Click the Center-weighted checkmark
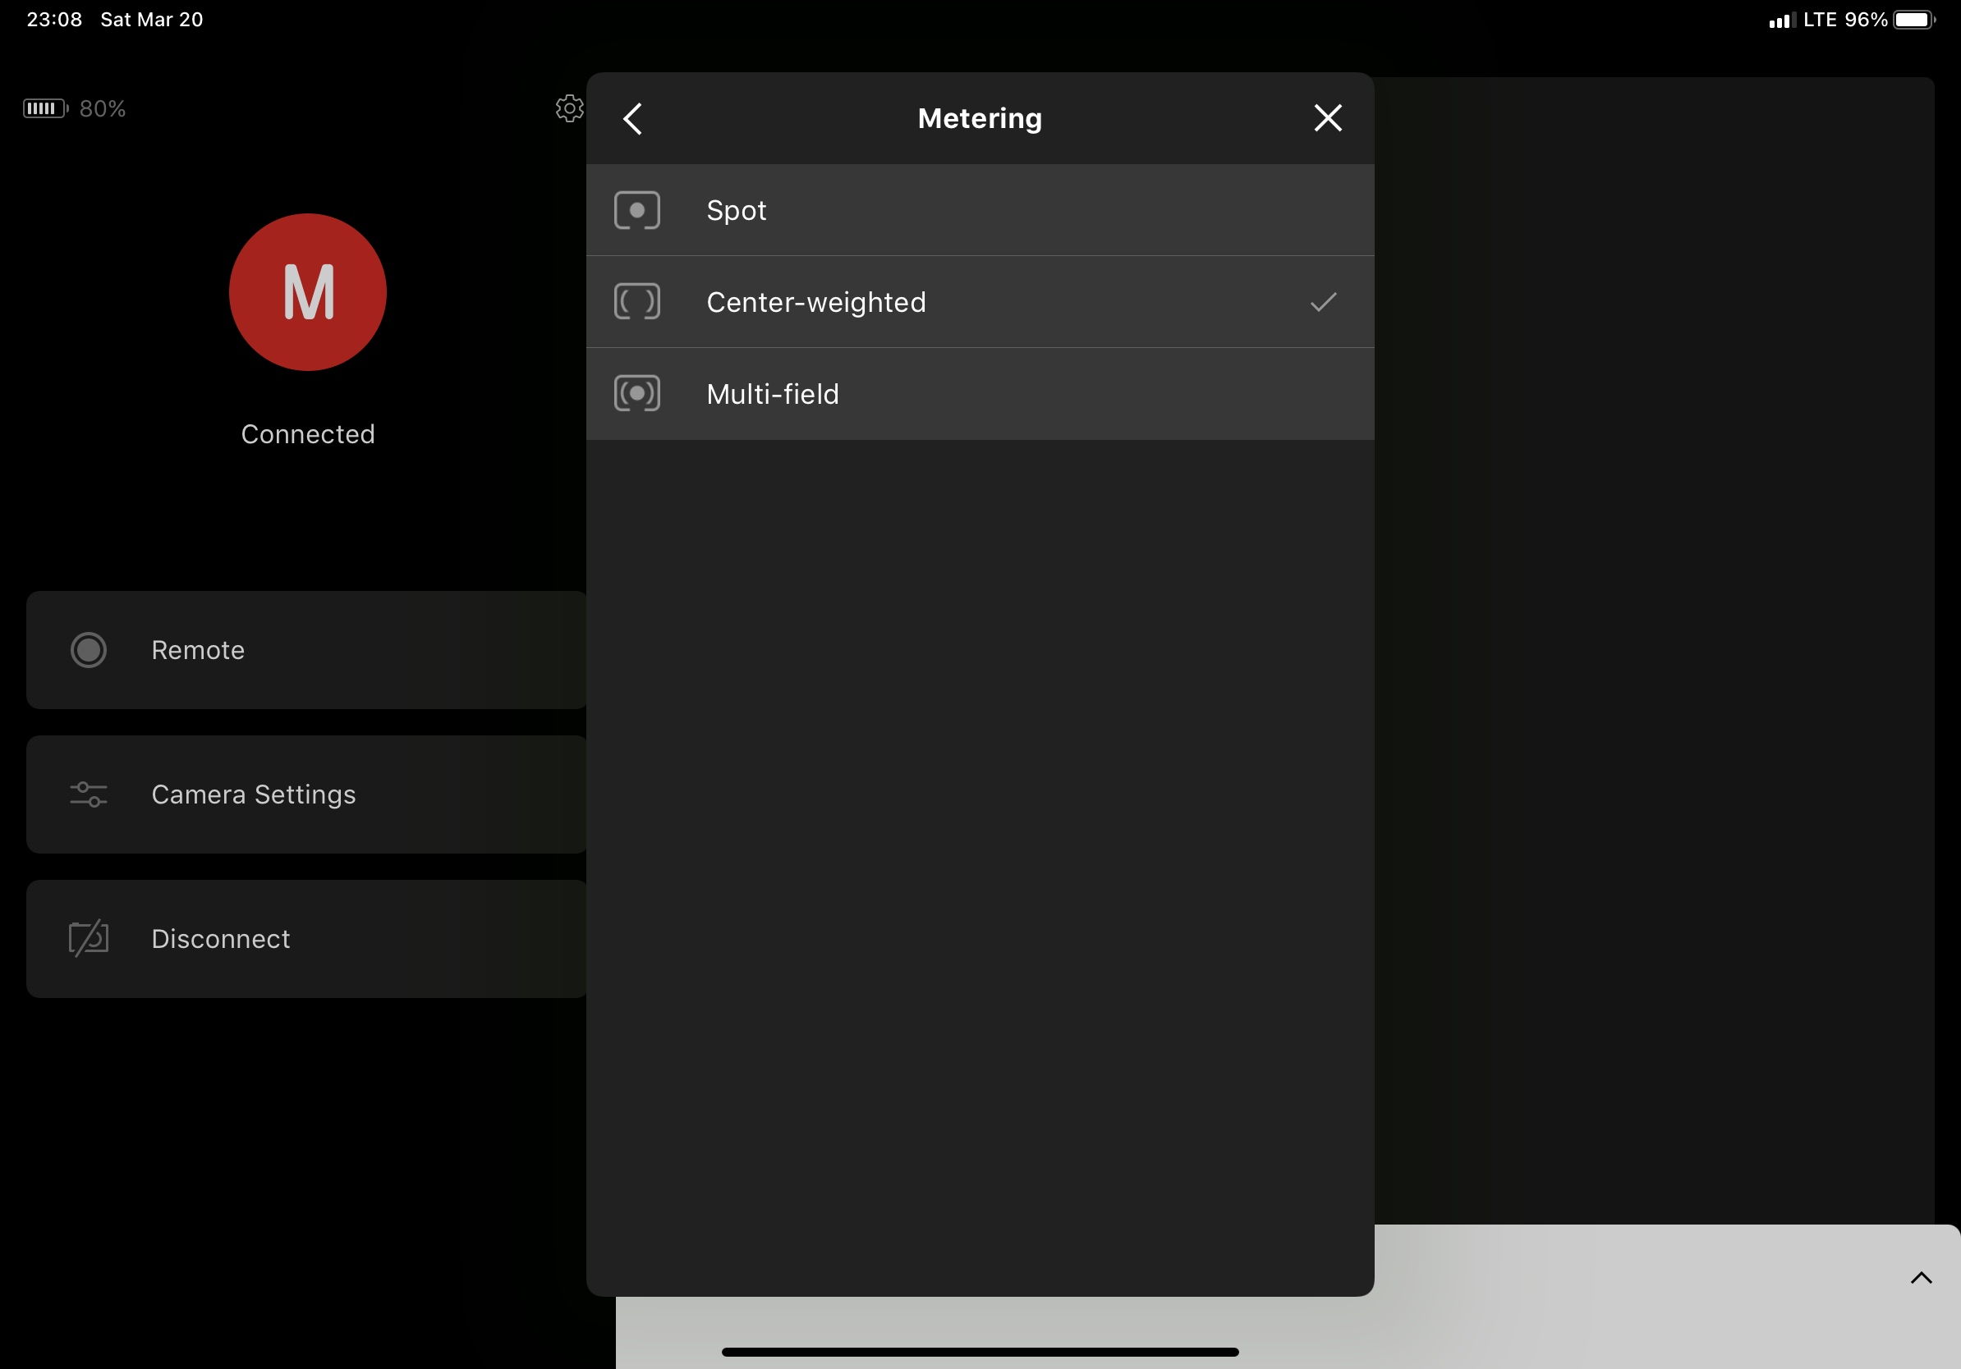Screen dimensions: 1961x1369 point(1322,301)
